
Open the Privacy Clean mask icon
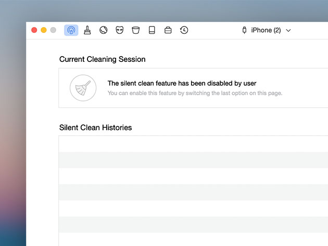[x=119, y=30]
